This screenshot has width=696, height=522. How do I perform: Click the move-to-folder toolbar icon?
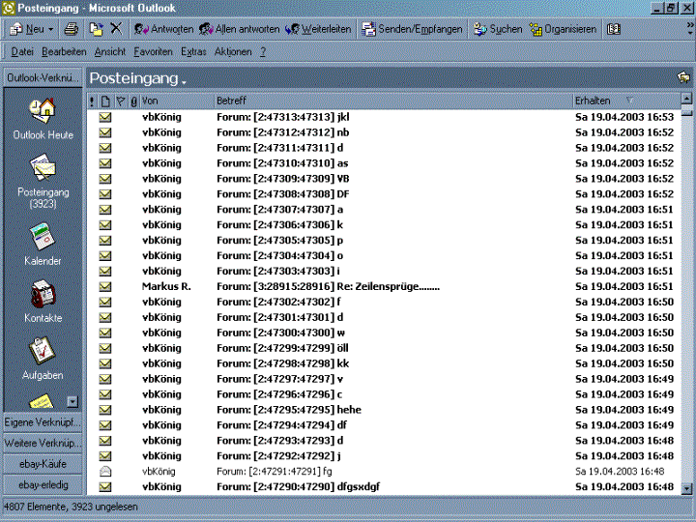pos(96,29)
